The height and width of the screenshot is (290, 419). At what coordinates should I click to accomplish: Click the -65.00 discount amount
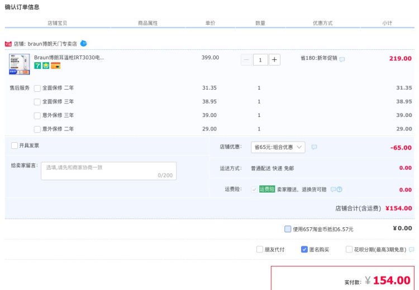click(x=401, y=148)
